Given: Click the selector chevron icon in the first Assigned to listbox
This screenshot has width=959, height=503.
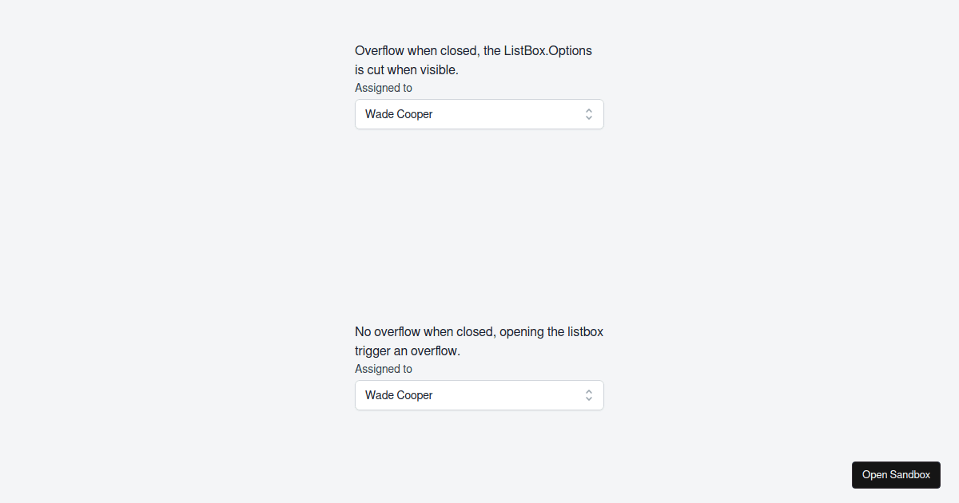Looking at the screenshot, I should (x=588, y=114).
